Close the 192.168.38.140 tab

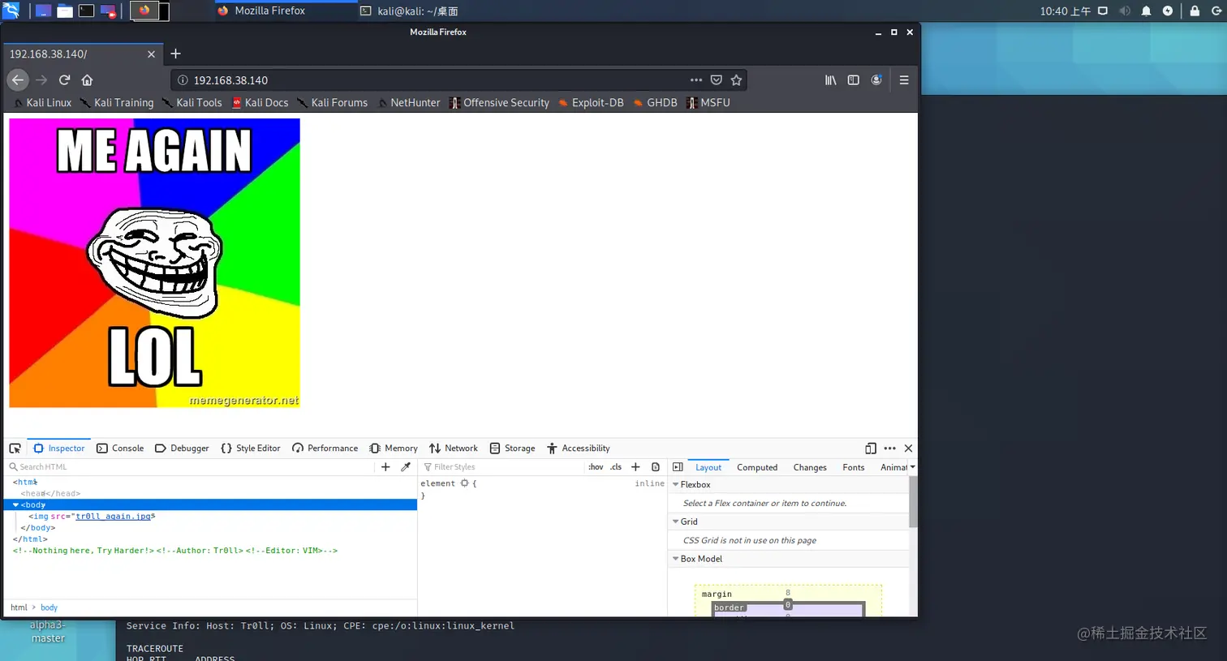pos(151,54)
